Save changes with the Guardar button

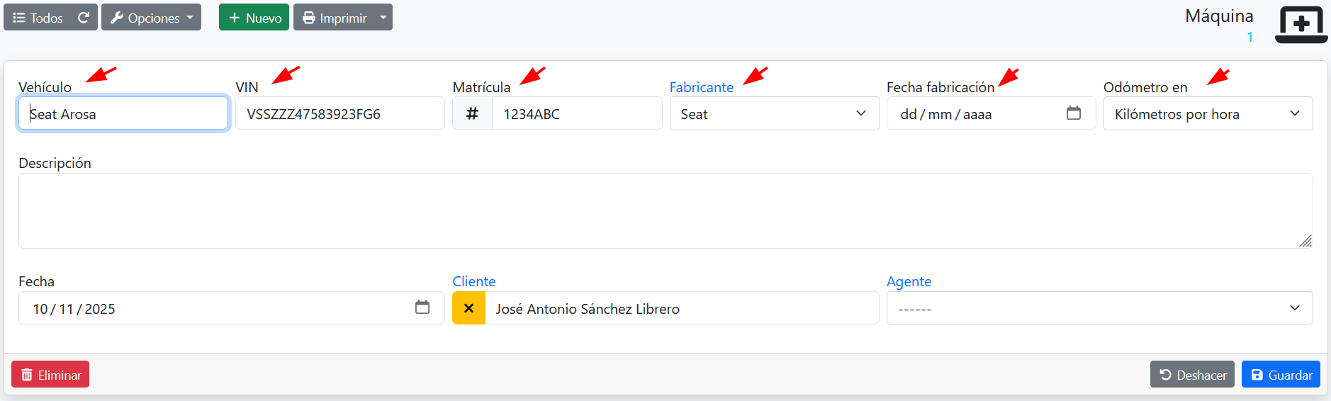point(1280,375)
